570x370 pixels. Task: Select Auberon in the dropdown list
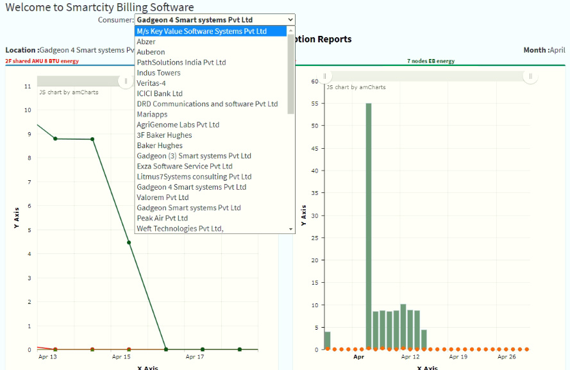pyautogui.click(x=151, y=52)
